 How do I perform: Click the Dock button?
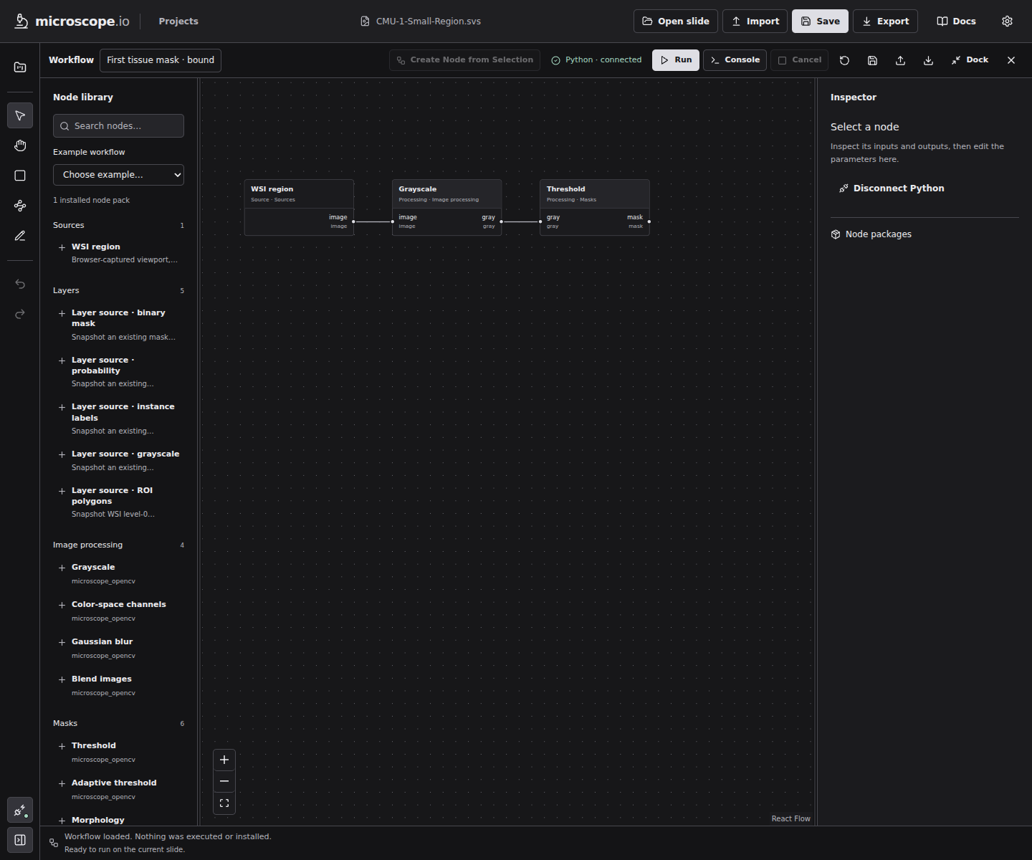[970, 60]
